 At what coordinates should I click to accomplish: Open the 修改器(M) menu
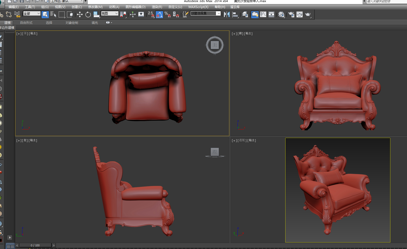click(95, 7)
